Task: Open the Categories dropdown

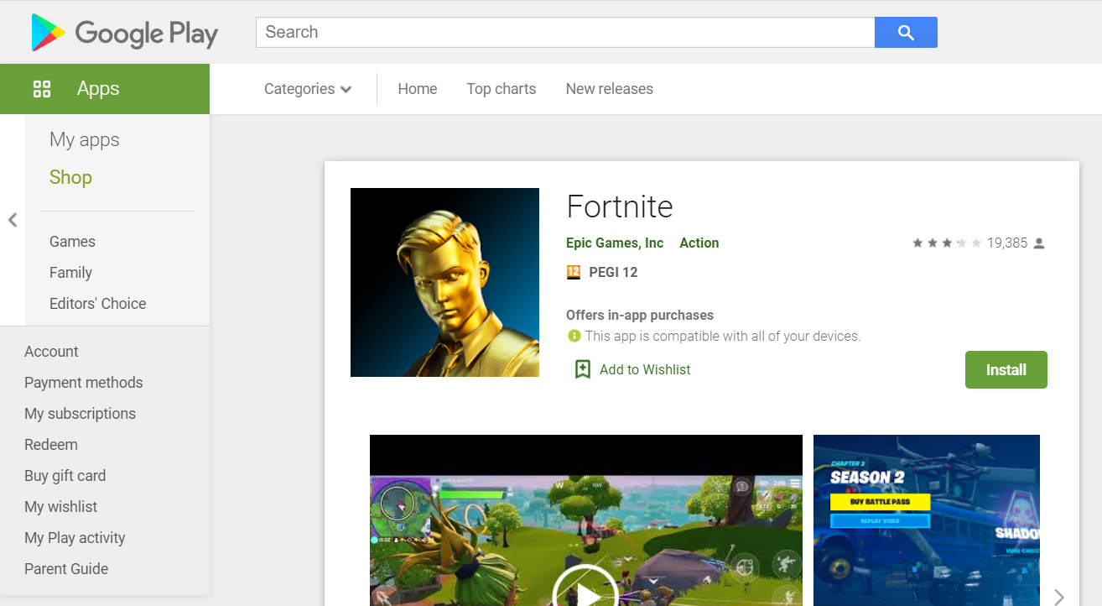Action: coord(308,89)
